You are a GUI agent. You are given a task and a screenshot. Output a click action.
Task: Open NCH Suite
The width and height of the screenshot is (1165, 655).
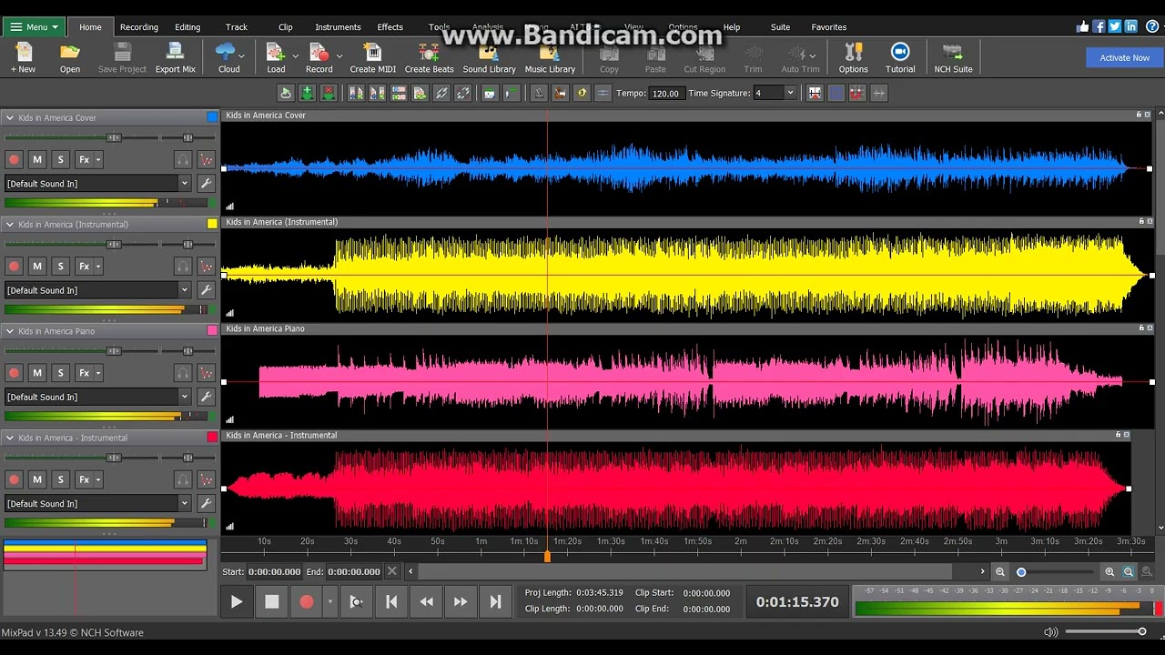[953, 57]
